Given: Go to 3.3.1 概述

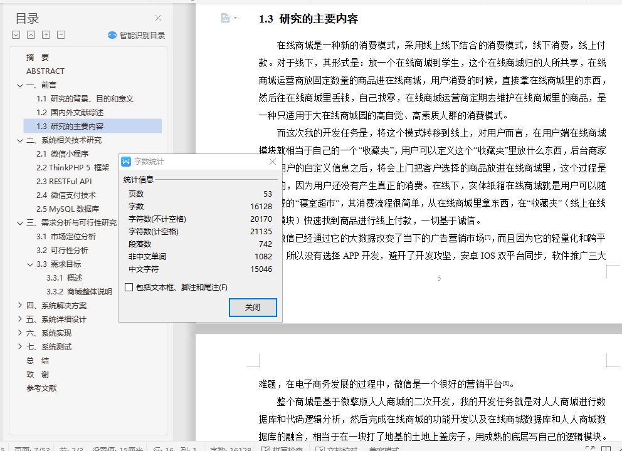Looking at the screenshot, I should [x=64, y=278].
